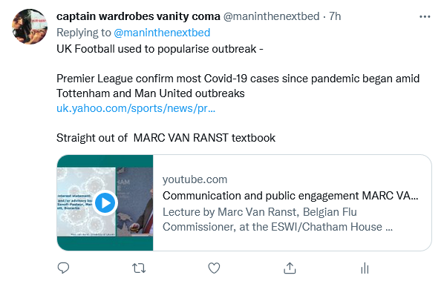This screenshot has height=284, width=444.
Task: Click the YouTube card thumbnail image
Action: [105, 203]
